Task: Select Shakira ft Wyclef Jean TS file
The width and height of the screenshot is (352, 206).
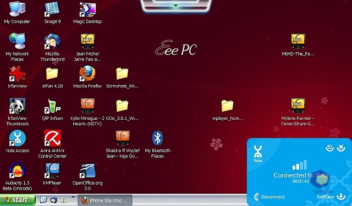Action: coord(122,144)
